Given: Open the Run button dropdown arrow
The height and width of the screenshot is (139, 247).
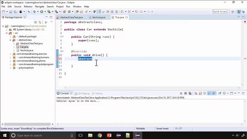Looking at the screenshot, I should point(45,12).
